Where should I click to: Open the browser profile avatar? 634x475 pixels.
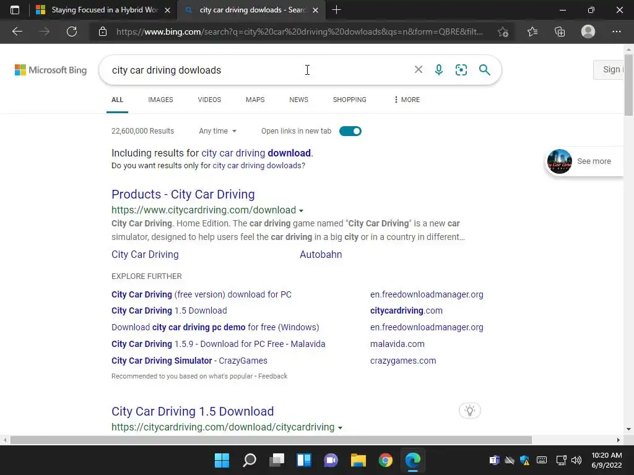(x=588, y=32)
